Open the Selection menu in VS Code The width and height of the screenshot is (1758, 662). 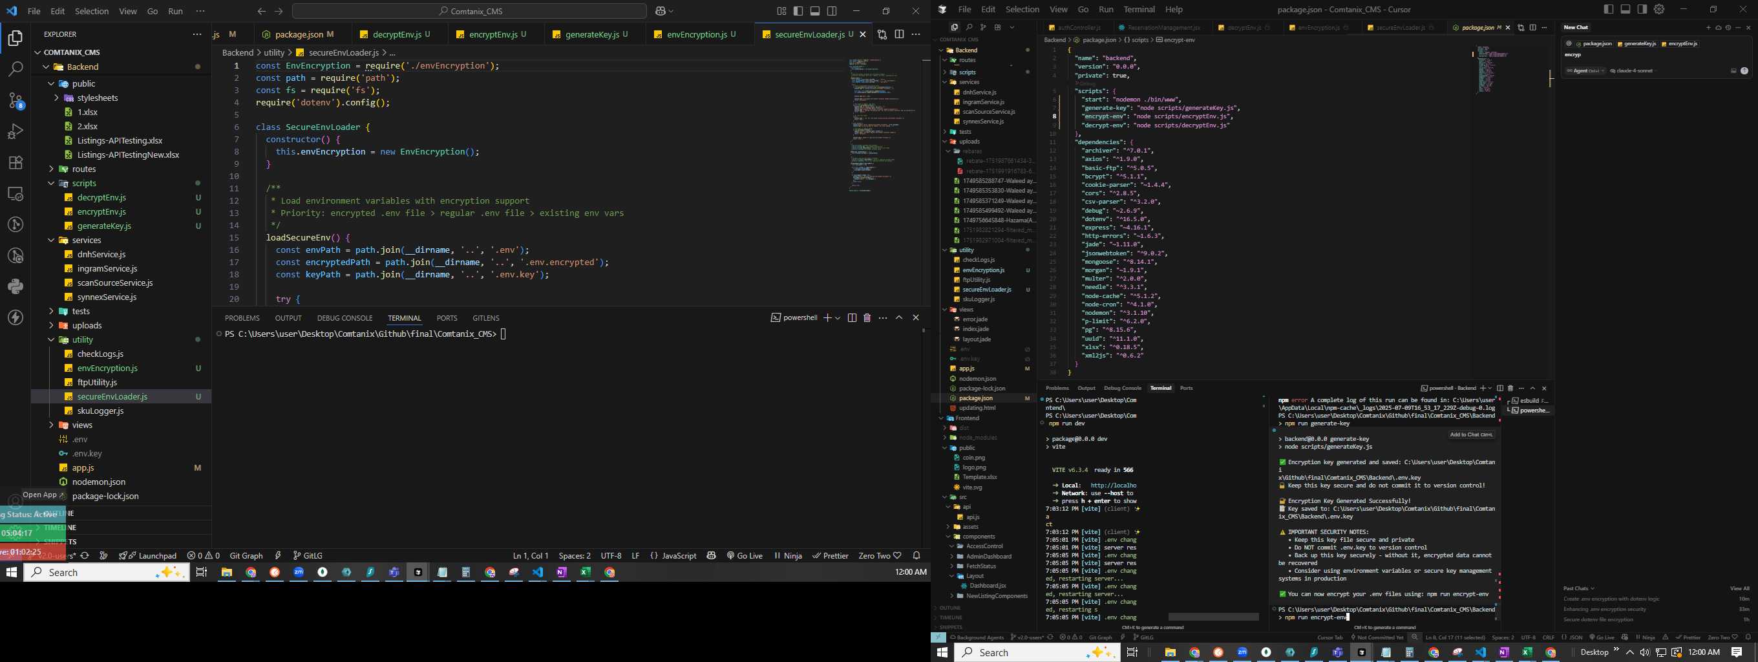point(91,11)
